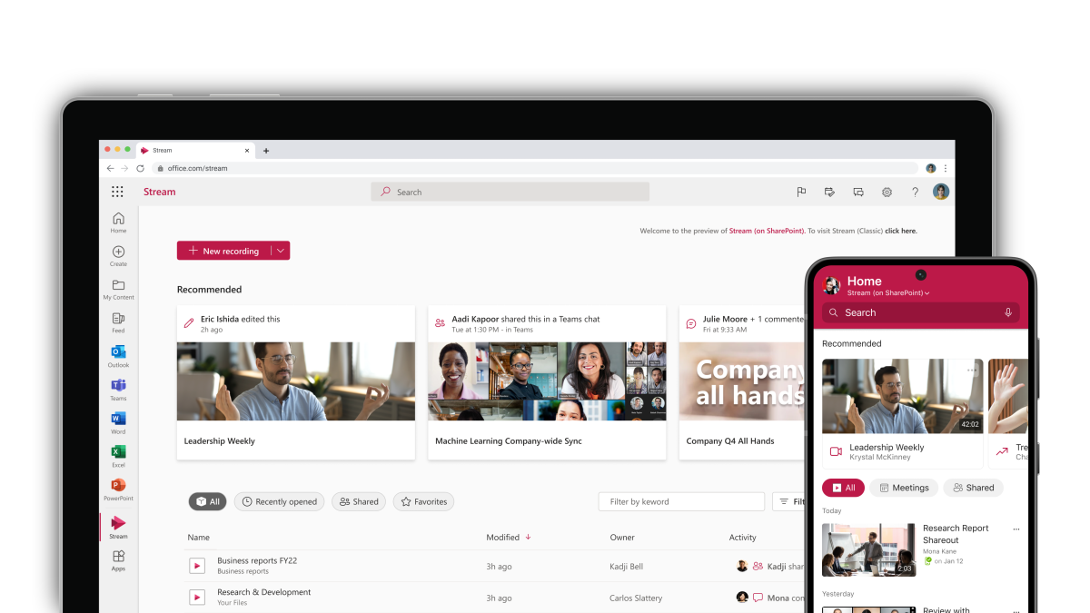Toggle the Modified column sort arrow
This screenshot has height=613, width=1090.
pyautogui.click(x=530, y=537)
